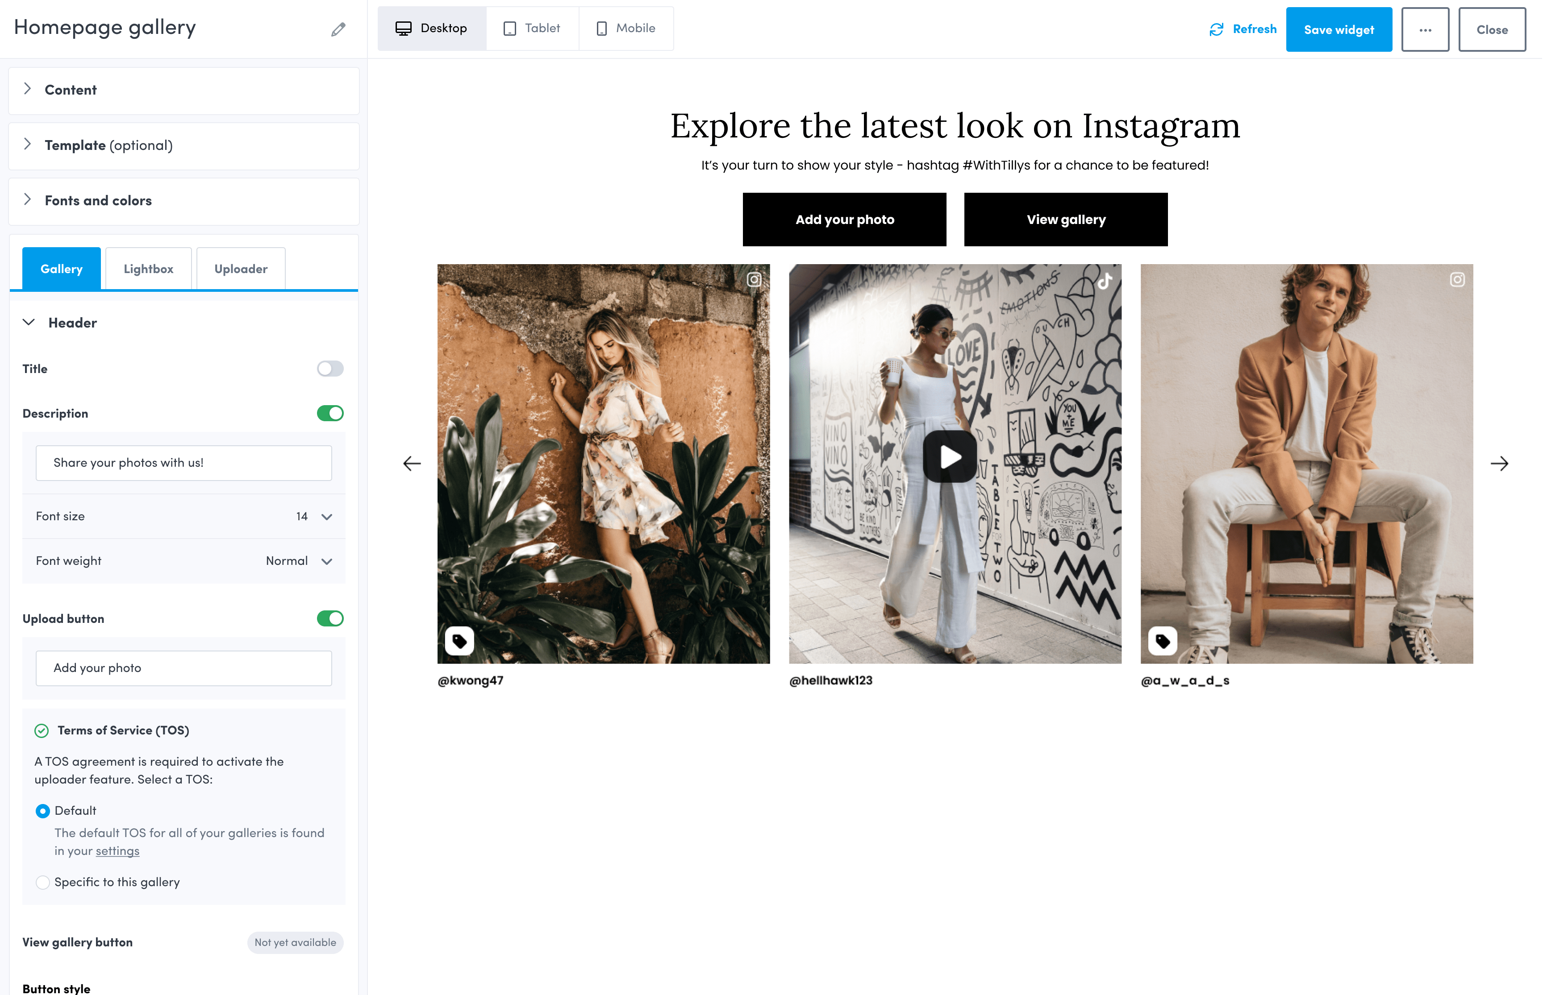Disable the Upload button toggle
This screenshot has height=995, width=1543.
[x=329, y=618]
